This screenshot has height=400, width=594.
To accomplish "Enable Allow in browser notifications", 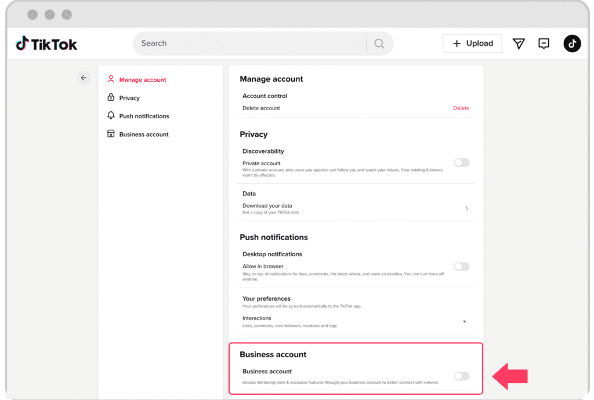I will [x=462, y=267].
